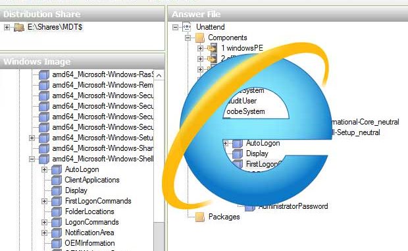Click the ClientApplications cube icon
The height and width of the screenshot is (251, 408).
coord(57,180)
